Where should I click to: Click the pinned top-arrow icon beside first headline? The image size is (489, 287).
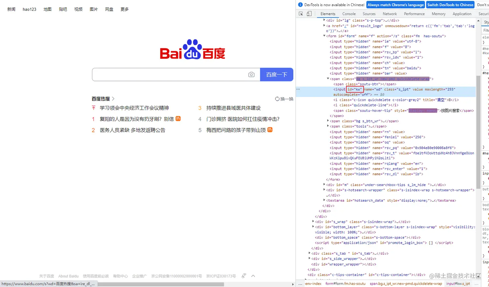coord(93,108)
